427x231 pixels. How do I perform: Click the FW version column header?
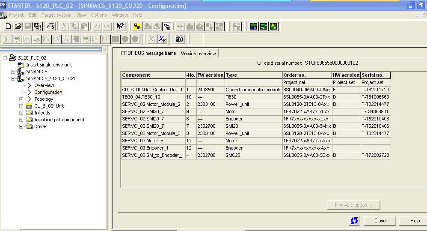pos(211,75)
